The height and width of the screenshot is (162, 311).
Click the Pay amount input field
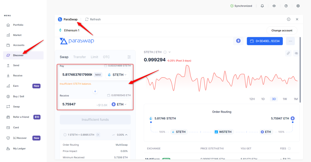pos(77,75)
